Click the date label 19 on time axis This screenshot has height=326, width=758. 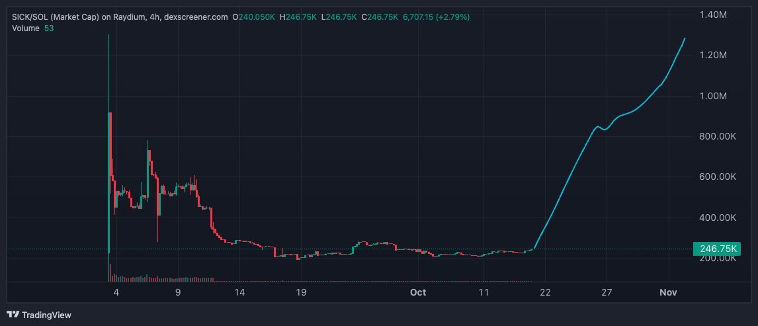point(301,292)
